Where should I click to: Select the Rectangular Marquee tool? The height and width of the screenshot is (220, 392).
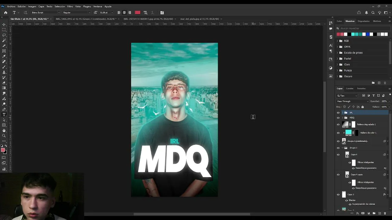[4, 30]
